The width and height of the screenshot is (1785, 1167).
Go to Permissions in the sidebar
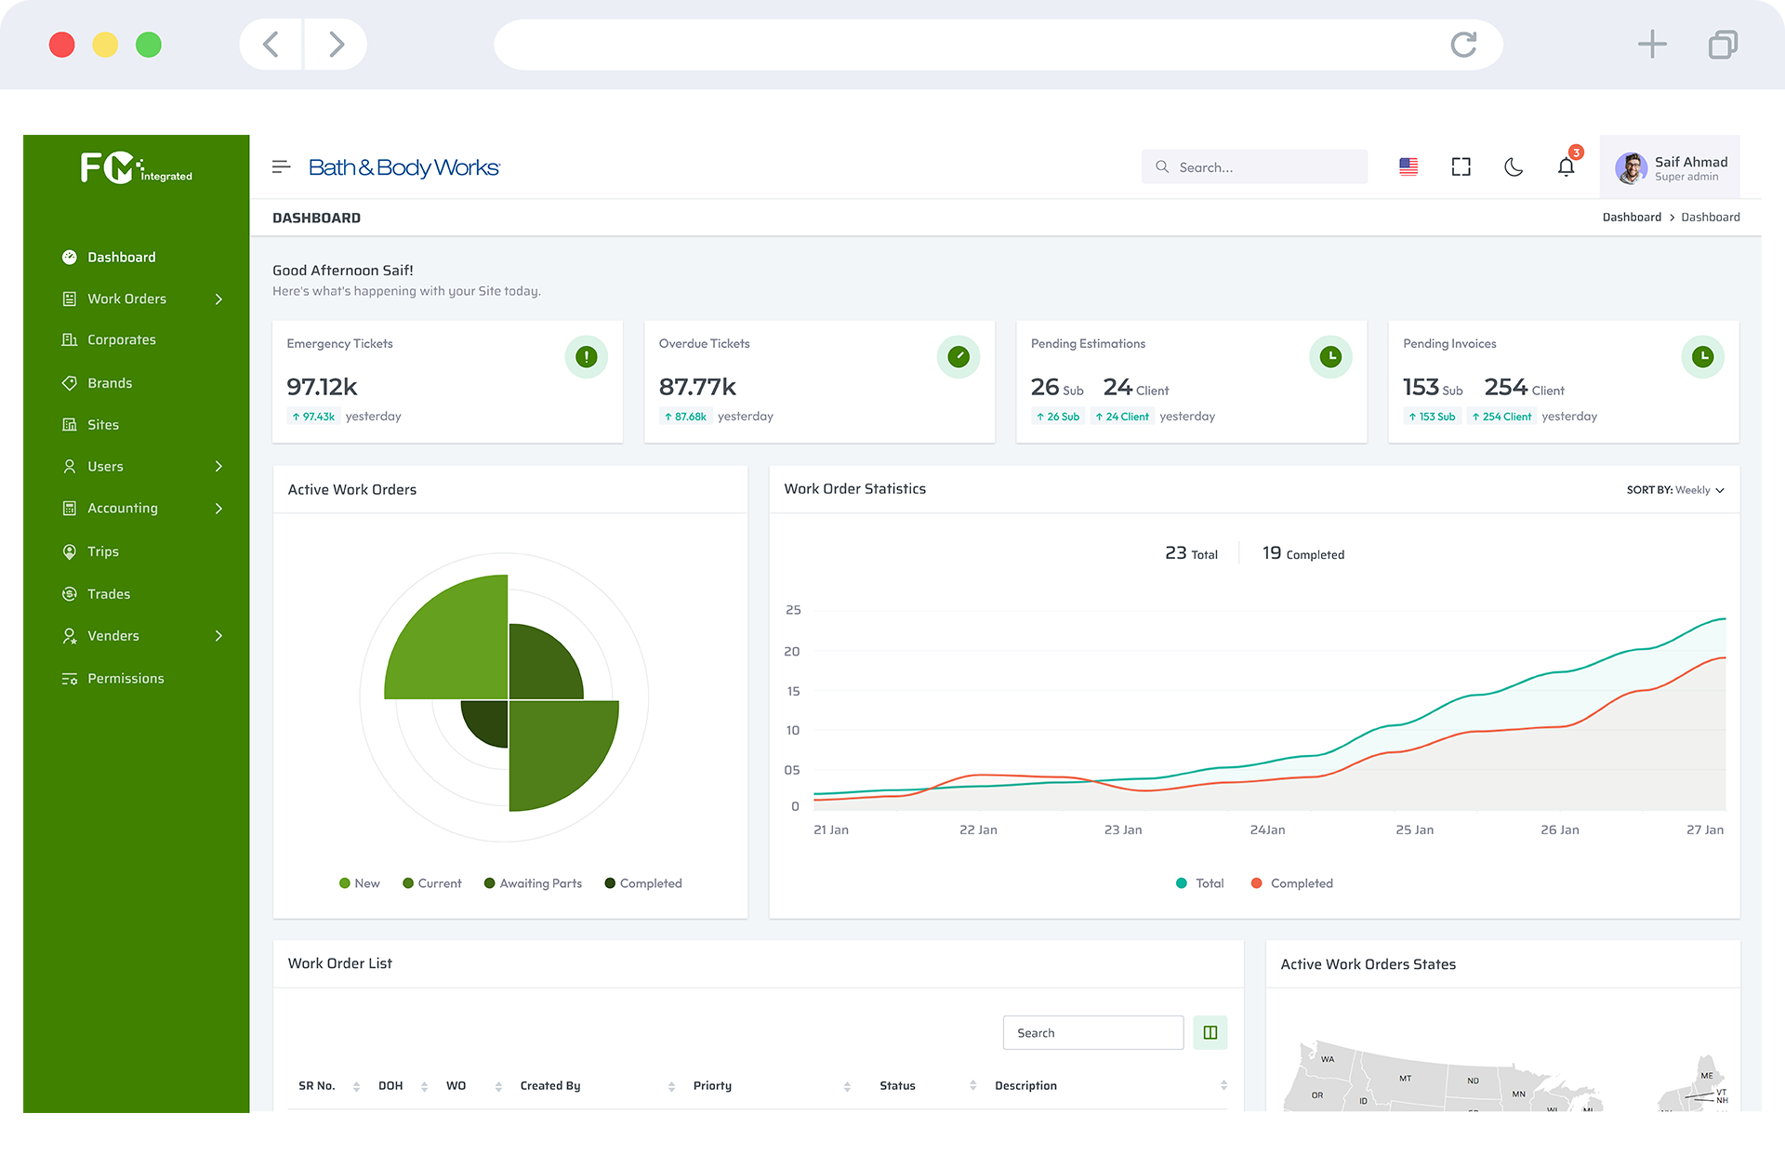click(125, 679)
